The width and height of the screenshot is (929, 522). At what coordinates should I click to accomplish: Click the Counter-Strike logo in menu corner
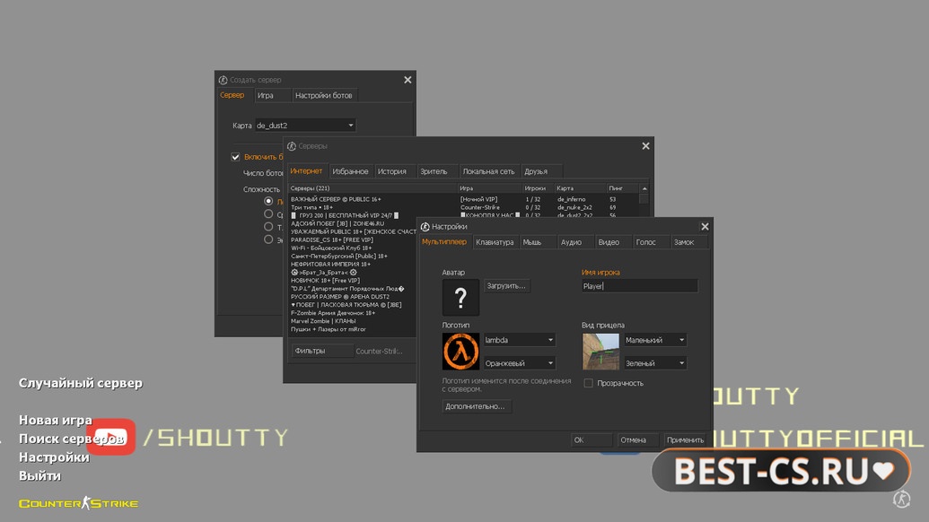click(79, 503)
